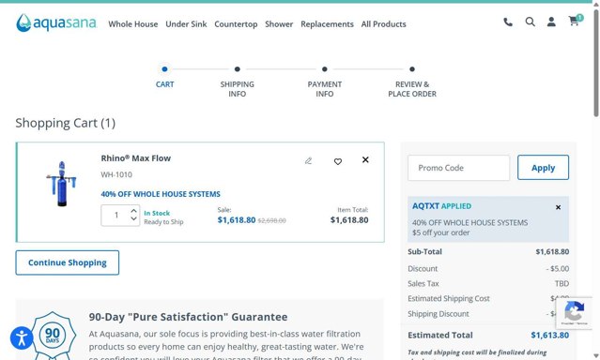Screen dimensions: 600x360
Task: Click the 90 Days guarantee badge
Action: (x=53, y=336)
